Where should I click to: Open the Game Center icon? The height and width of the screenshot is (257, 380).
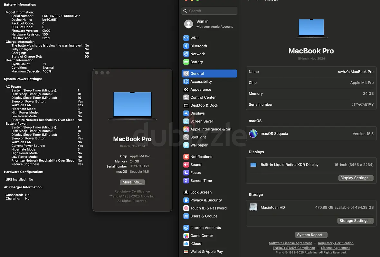pos(186,236)
